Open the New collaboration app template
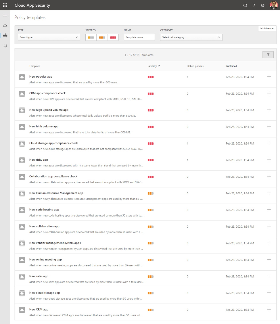 44,226
